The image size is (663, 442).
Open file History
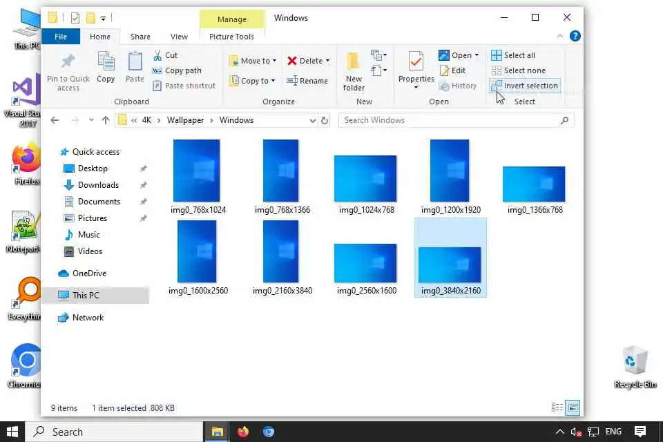(x=458, y=86)
